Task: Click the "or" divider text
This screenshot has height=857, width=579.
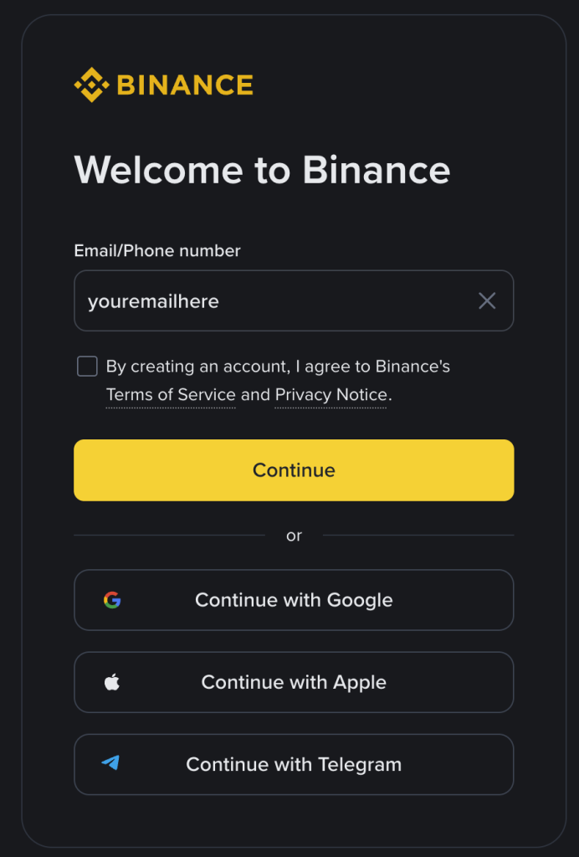Action: click(294, 536)
